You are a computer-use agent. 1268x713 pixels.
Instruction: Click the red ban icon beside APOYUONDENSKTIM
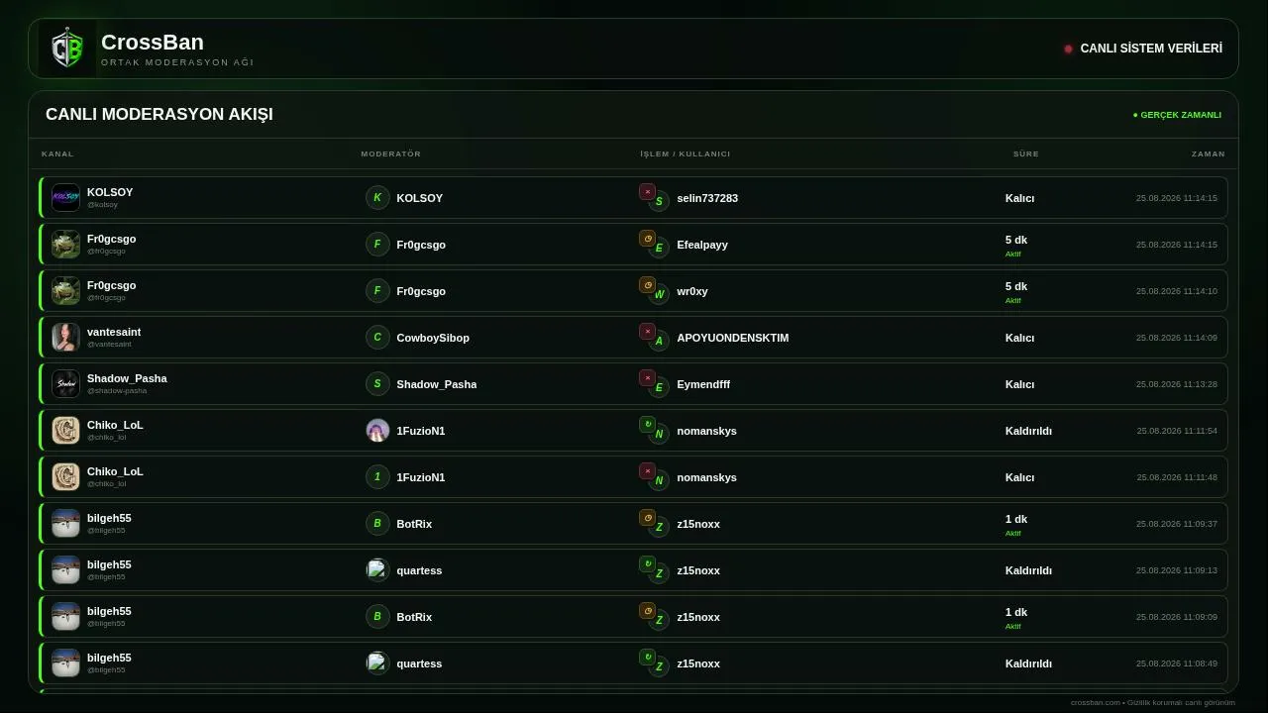point(647,332)
